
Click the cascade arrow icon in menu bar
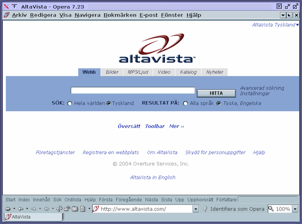[x=289, y=15]
